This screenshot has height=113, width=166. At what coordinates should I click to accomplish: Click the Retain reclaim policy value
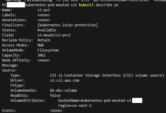click(x=44, y=40)
